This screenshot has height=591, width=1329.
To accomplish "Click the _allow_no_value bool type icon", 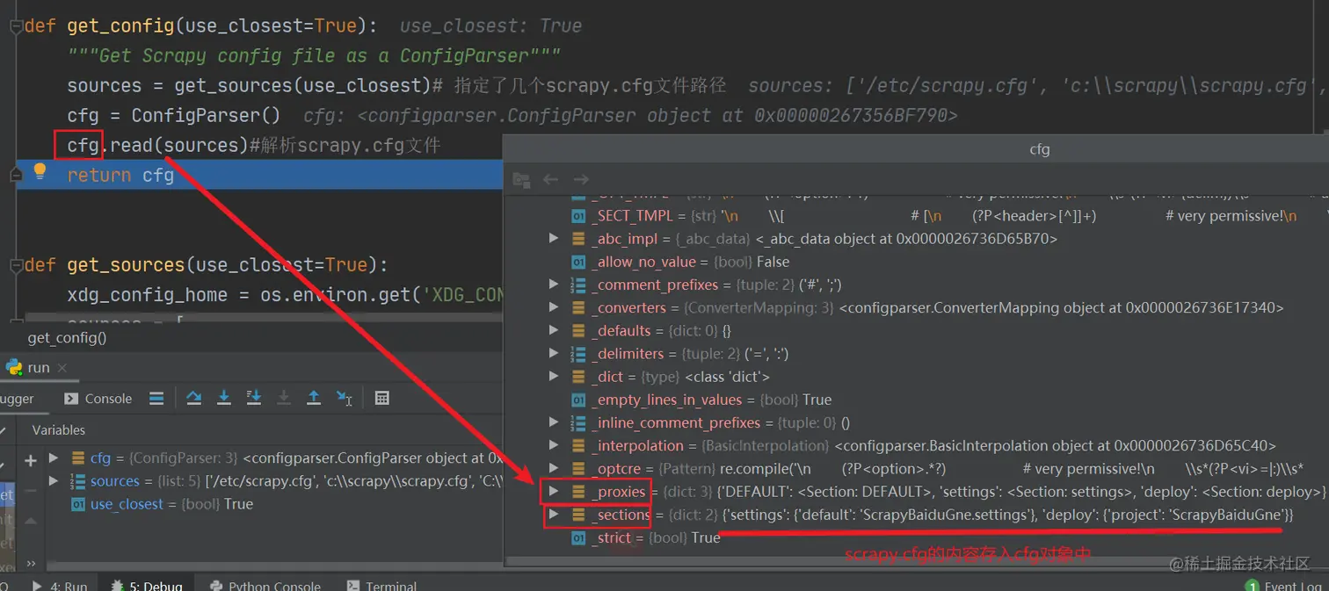I will (x=578, y=262).
